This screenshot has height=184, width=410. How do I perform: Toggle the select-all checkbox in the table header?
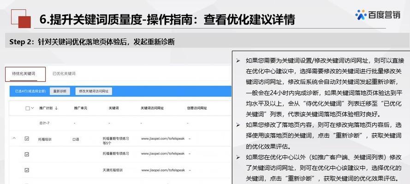(x=28, y=108)
